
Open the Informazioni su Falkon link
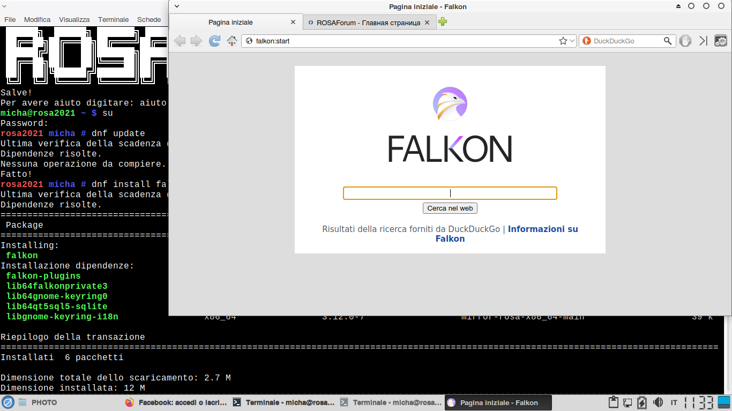click(x=507, y=234)
